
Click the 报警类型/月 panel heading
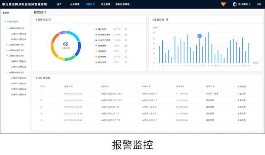click(x=44, y=20)
